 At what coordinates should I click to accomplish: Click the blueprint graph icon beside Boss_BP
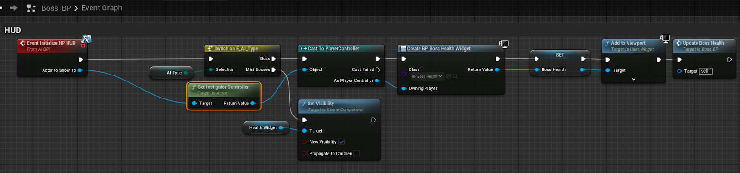tap(31, 8)
